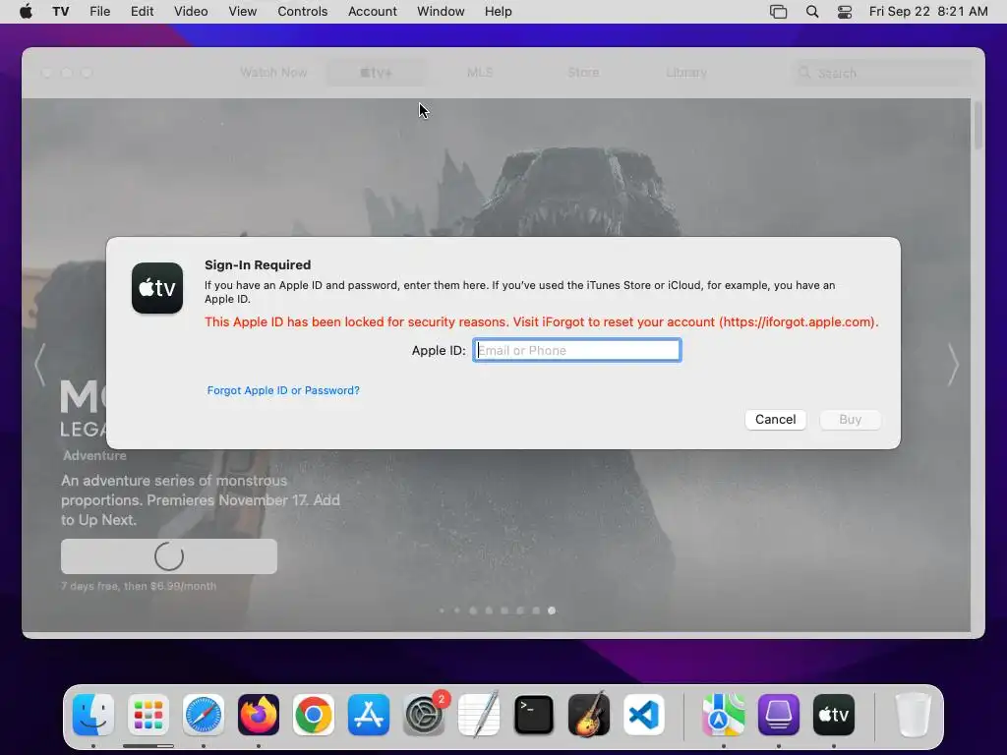The width and height of the screenshot is (1007, 755).
Task: Click the magnifier in TV search field
Action: (804, 73)
